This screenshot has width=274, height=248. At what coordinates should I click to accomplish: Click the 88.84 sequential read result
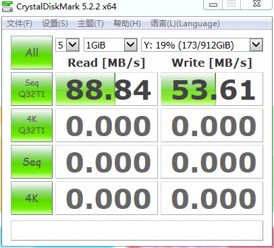click(107, 89)
